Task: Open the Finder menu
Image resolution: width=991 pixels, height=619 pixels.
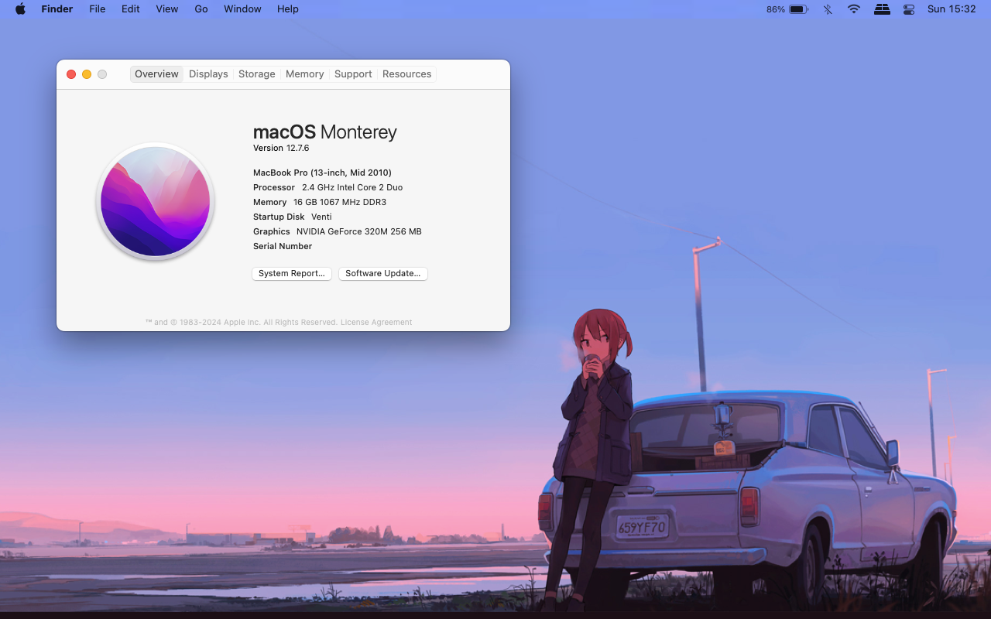Action: (57, 9)
